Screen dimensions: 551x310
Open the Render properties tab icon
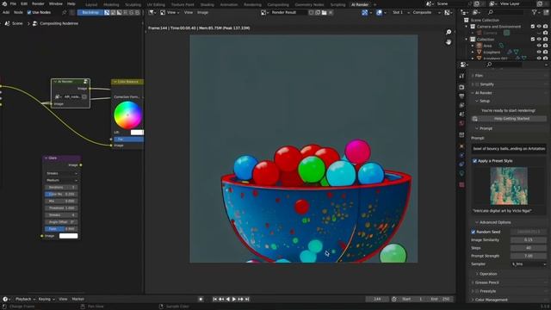tap(461, 87)
